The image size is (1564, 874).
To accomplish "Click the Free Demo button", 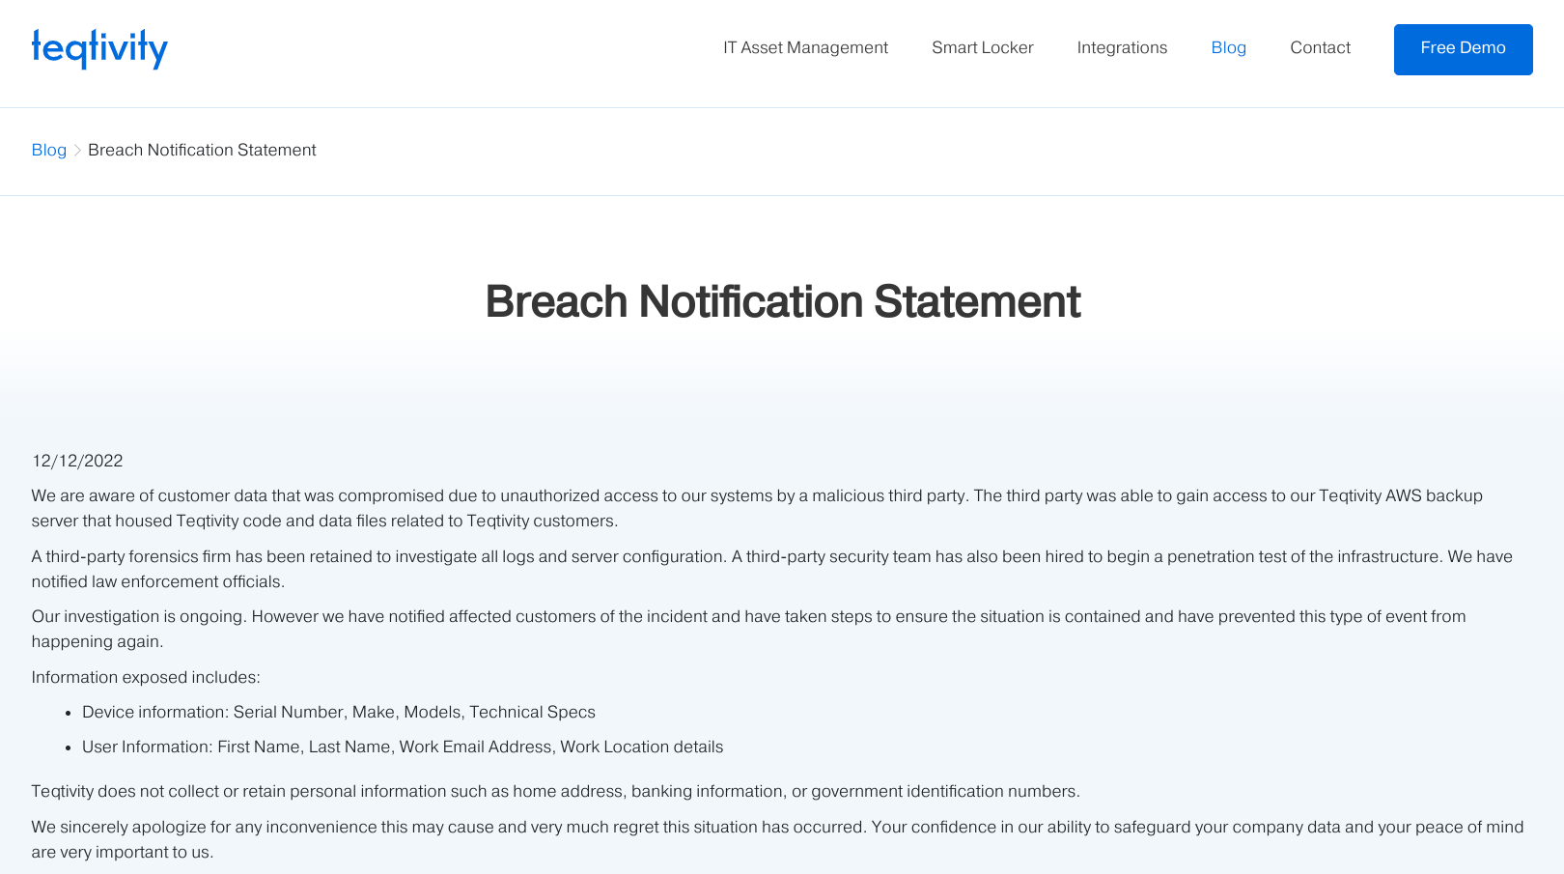I will click(1463, 49).
